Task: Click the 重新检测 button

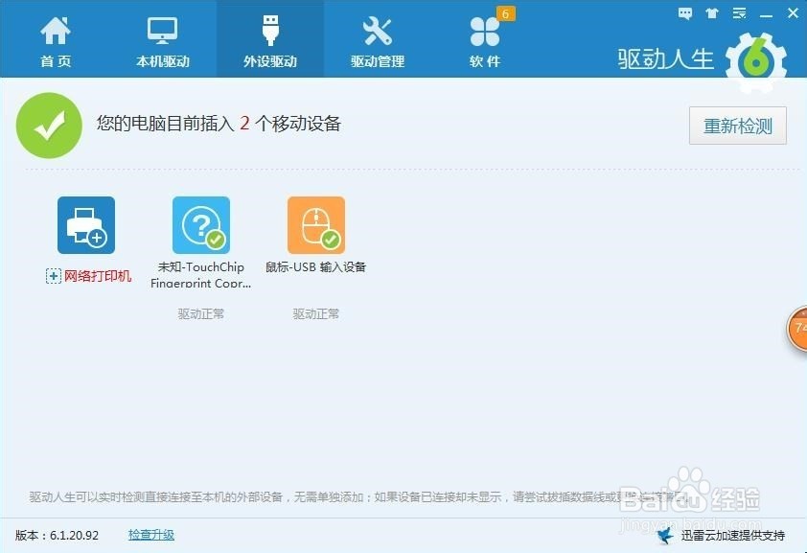Action: pyautogui.click(x=738, y=126)
